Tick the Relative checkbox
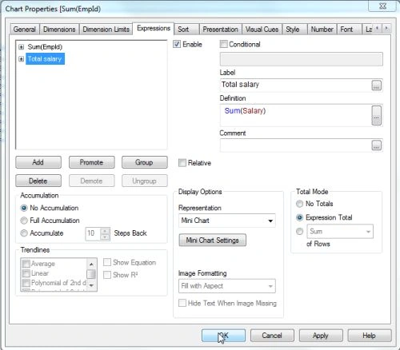 click(x=182, y=163)
